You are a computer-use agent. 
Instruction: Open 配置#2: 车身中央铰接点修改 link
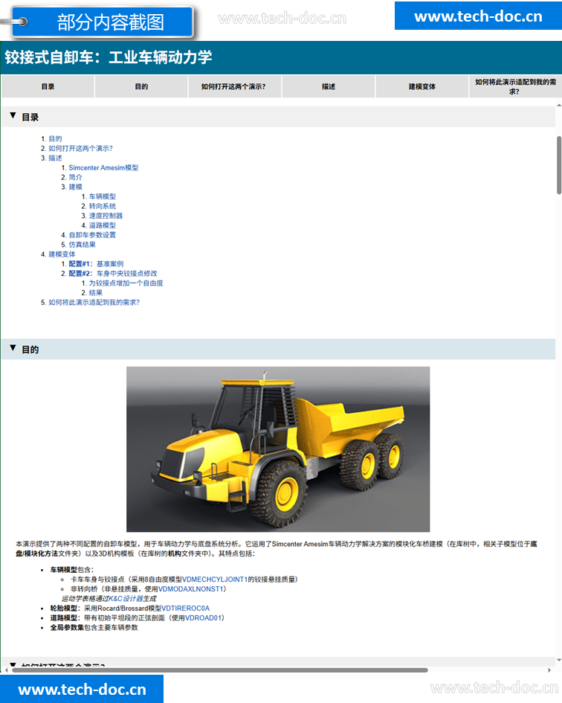click(113, 274)
